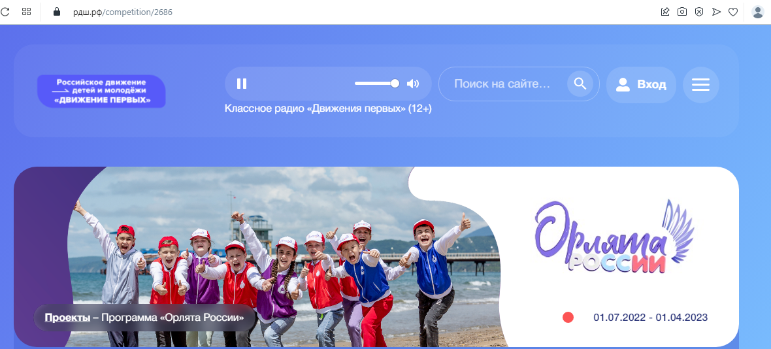Image resolution: width=771 pixels, height=349 pixels.
Task: Open the browser profile avatar icon
Action: (x=758, y=12)
